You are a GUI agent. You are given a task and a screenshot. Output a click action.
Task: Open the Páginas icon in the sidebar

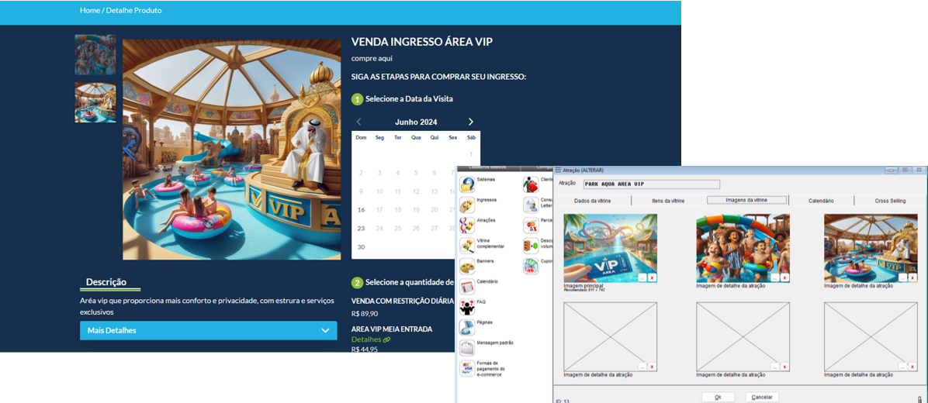click(x=467, y=327)
